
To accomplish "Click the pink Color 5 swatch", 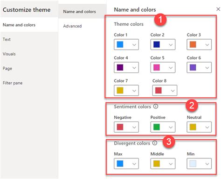I will pos(157,67).
